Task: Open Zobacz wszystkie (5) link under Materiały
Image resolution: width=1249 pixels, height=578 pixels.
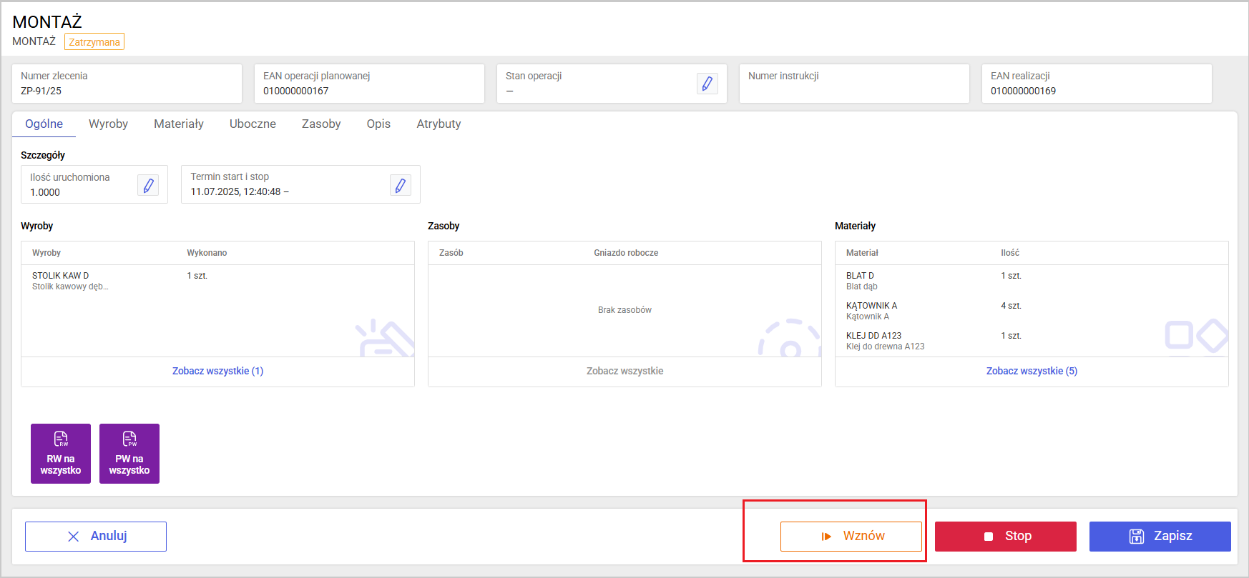Action: pyautogui.click(x=1032, y=371)
